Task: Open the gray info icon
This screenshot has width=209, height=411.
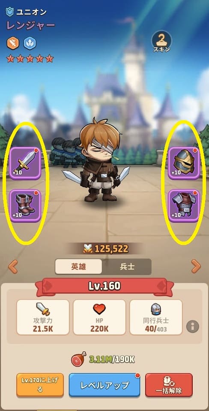Action: click(193, 326)
